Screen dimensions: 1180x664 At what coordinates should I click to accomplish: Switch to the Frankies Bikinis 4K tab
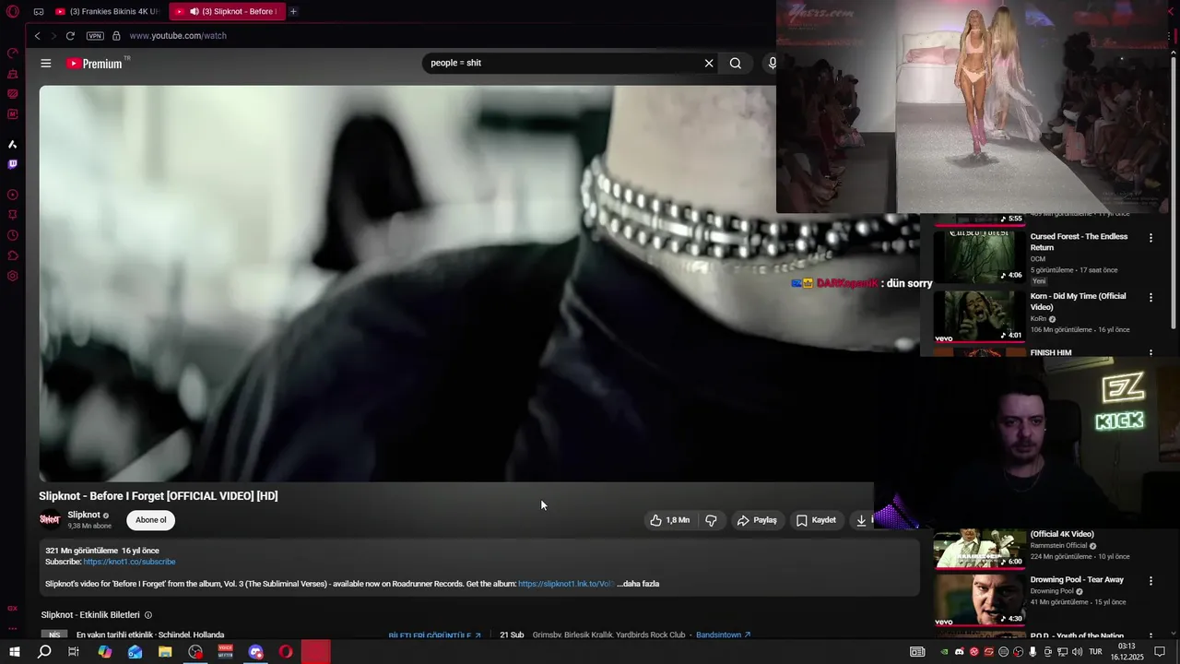(x=107, y=11)
